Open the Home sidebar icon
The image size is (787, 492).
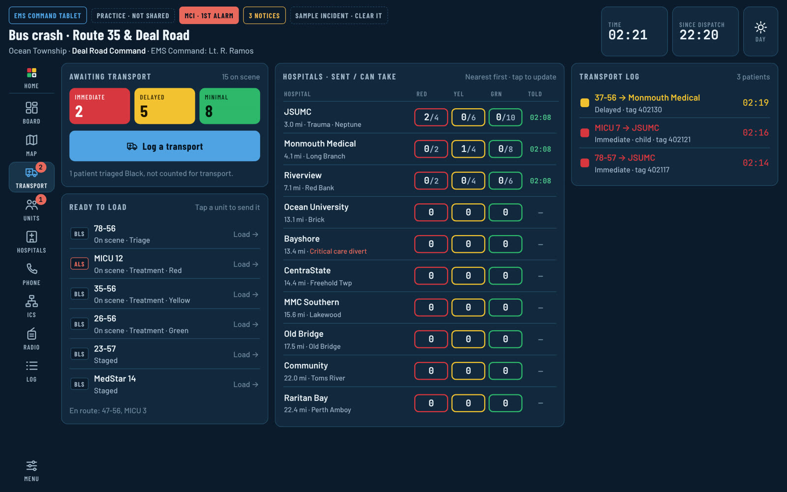coord(31,78)
